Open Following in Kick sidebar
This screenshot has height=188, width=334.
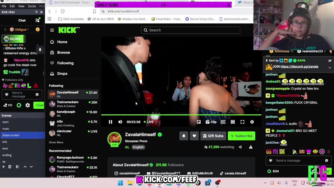coord(62,63)
